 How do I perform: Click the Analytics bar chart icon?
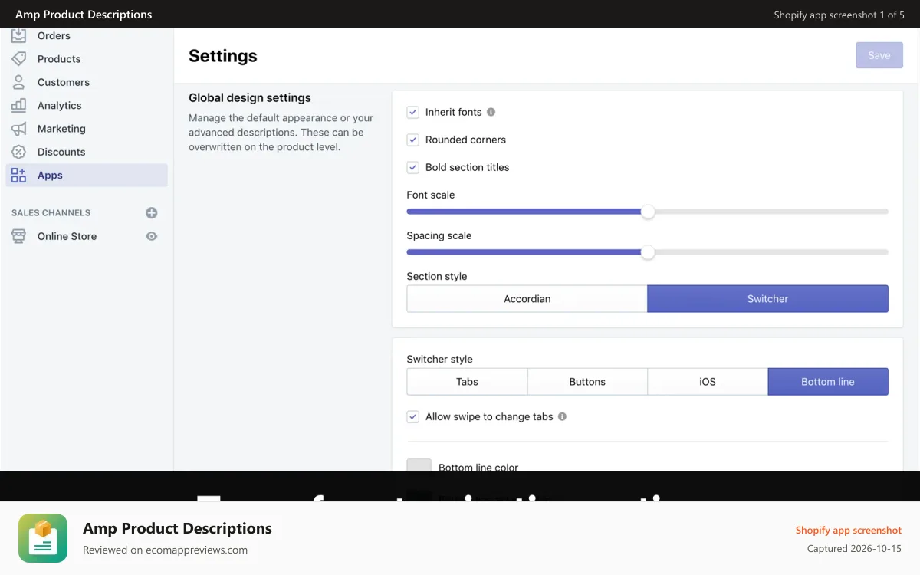(18, 105)
